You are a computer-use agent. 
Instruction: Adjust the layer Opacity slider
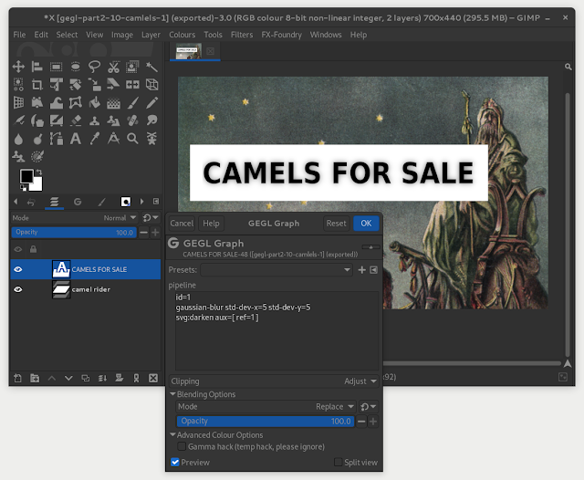tap(74, 233)
